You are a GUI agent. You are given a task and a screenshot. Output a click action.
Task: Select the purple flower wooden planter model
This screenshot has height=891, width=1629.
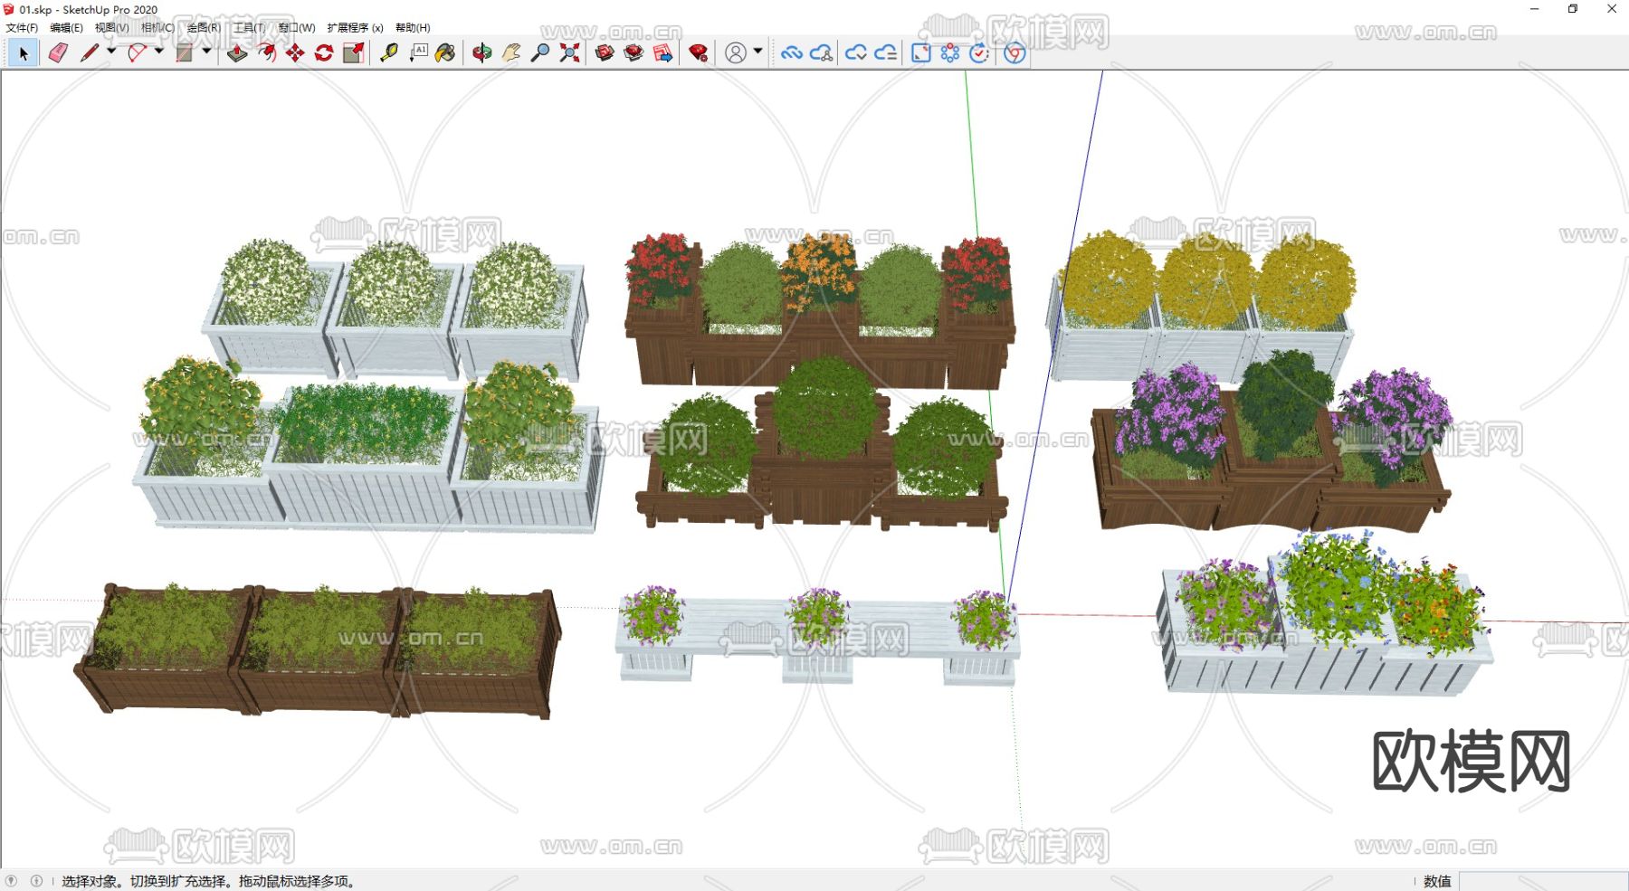(x=1271, y=441)
